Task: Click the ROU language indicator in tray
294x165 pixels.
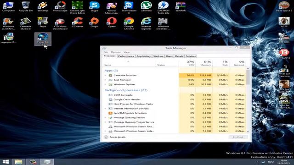Action: tap(271, 162)
